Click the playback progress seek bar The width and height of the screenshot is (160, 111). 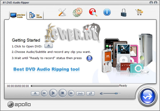(x=75, y=86)
